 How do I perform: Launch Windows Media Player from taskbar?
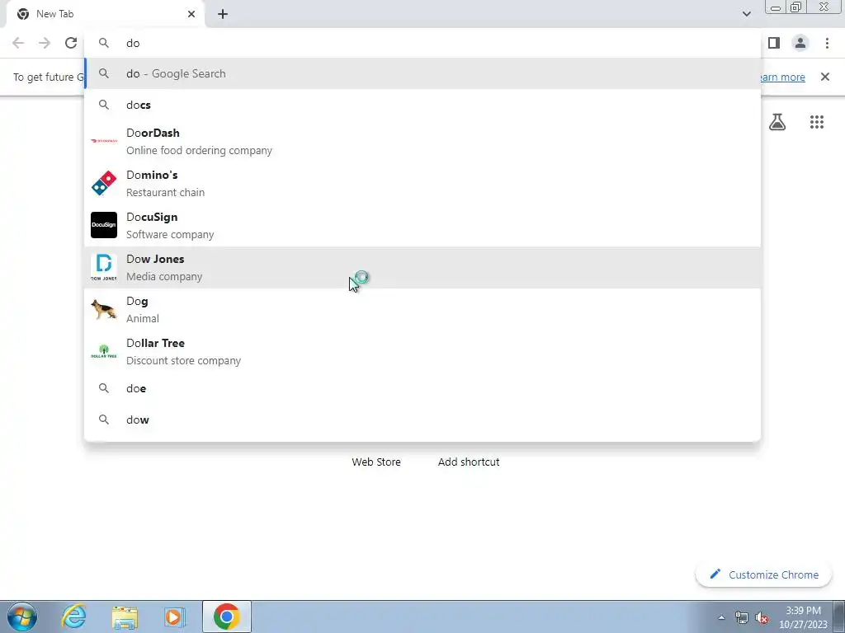[175, 617]
